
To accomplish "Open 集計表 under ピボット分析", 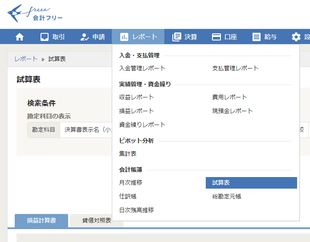I will pos(128,153).
